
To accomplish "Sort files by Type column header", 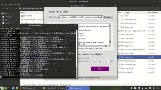I will [127, 12].
